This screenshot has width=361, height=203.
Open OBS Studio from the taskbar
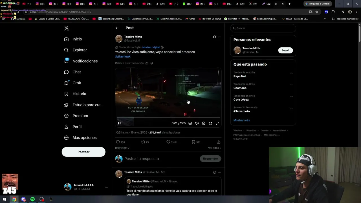tap(42, 199)
